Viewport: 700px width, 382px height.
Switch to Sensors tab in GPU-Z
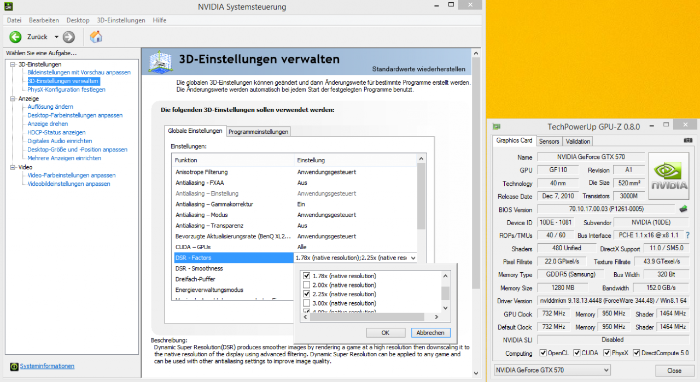(549, 141)
